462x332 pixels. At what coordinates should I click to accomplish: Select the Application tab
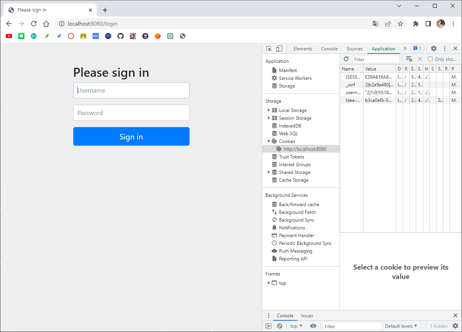(383, 48)
